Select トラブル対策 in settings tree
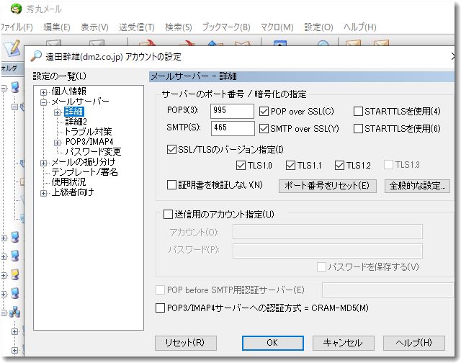 (x=88, y=132)
